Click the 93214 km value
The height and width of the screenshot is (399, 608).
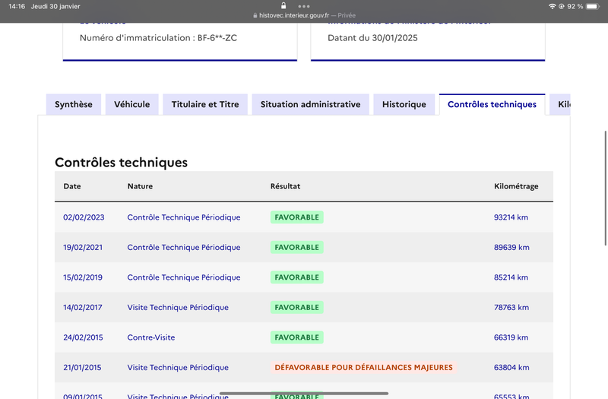pyautogui.click(x=511, y=217)
